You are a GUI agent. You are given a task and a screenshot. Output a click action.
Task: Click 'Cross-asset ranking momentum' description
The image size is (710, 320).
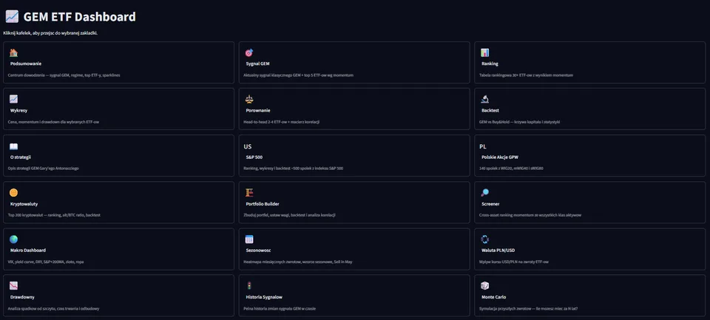click(x=530, y=215)
